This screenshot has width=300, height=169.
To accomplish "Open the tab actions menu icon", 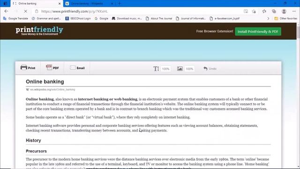I will click(x=5, y=3).
